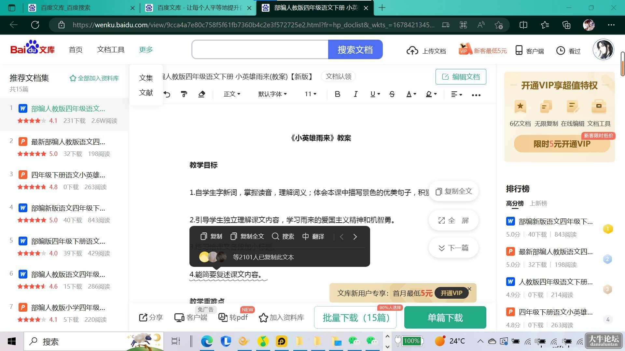Image resolution: width=625 pixels, height=351 pixels.
Task: Click the green 单篇下载 button
Action: 445,318
